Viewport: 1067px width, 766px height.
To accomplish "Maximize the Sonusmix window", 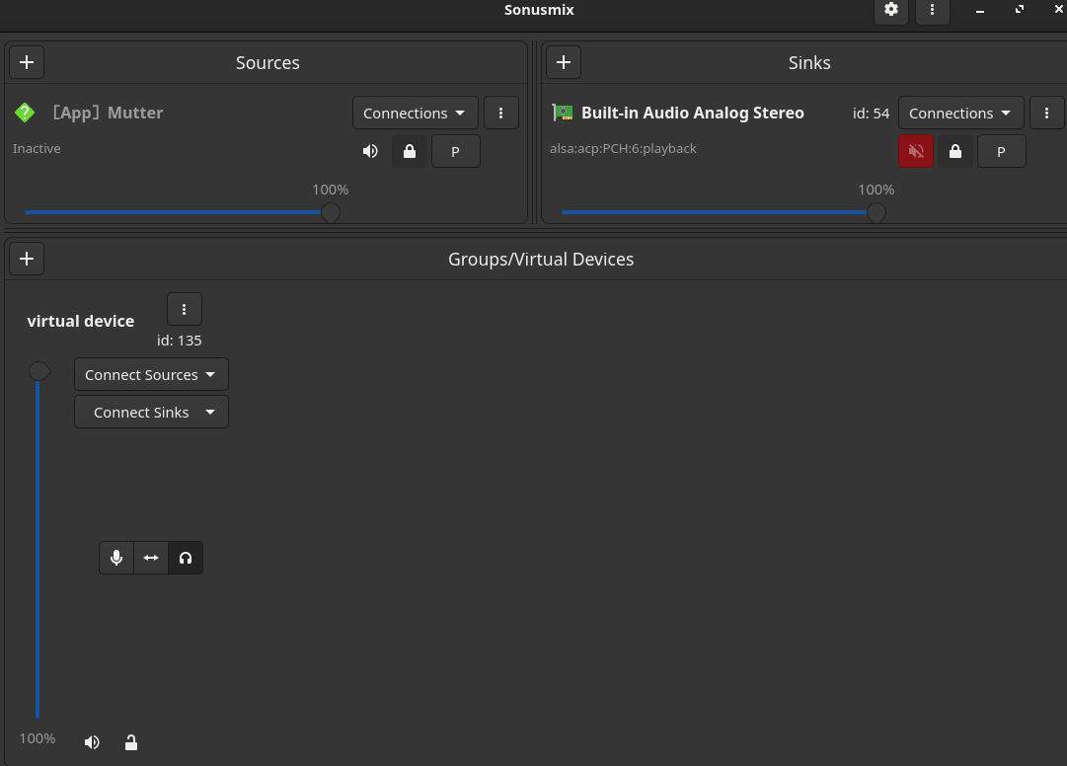I will coord(1020,10).
